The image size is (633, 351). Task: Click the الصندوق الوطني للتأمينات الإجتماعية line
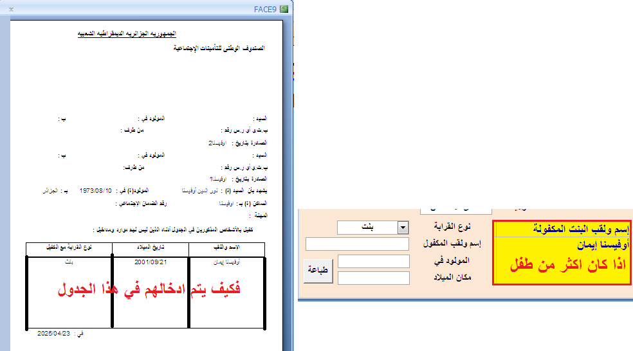click(x=219, y=48)
